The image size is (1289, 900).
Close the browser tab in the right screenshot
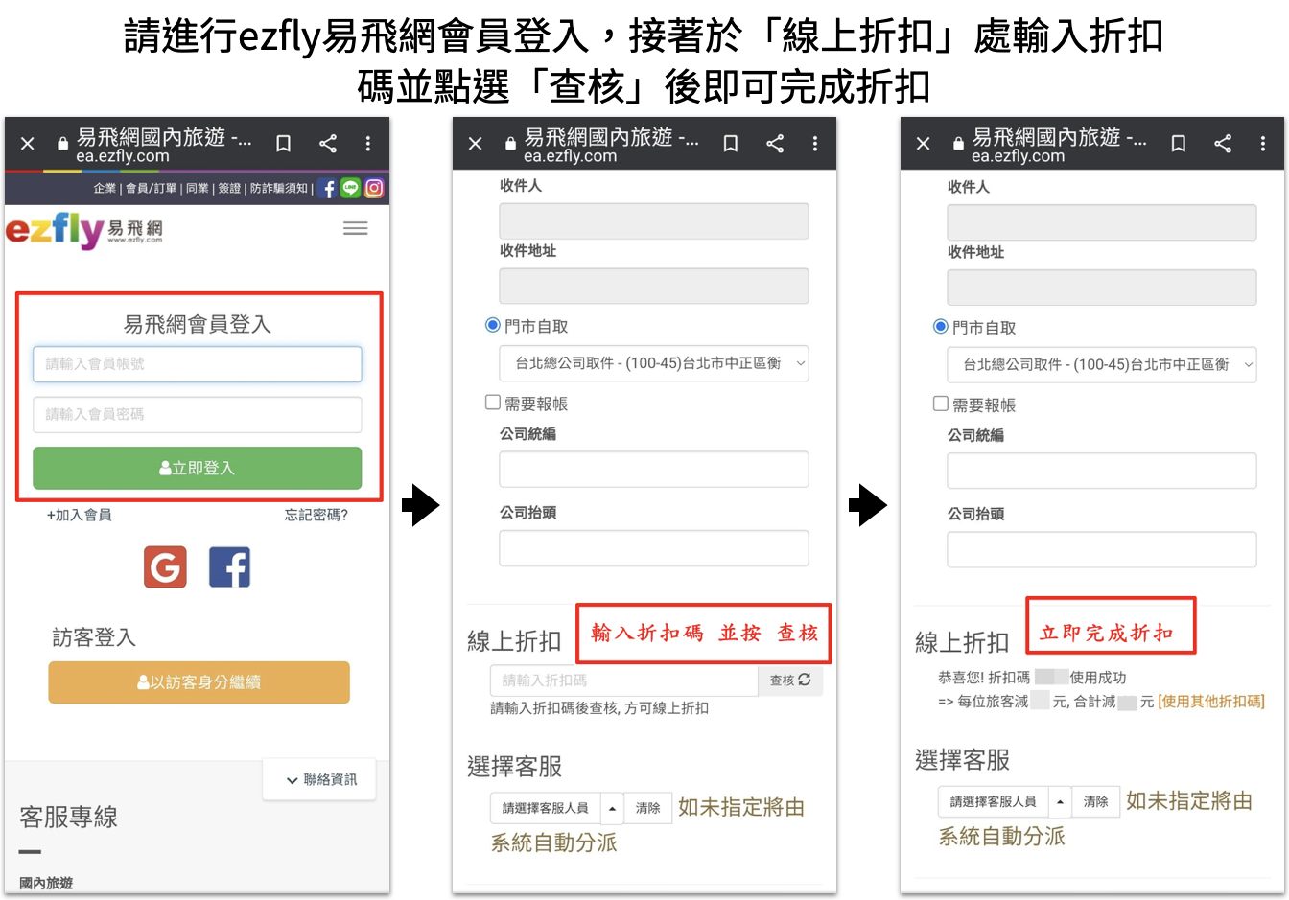(924, 144)
